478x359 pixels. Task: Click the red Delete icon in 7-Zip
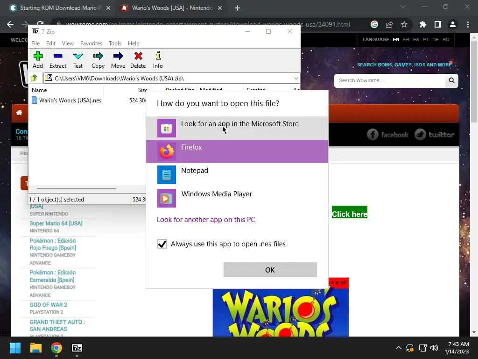(x=138, y=60)
